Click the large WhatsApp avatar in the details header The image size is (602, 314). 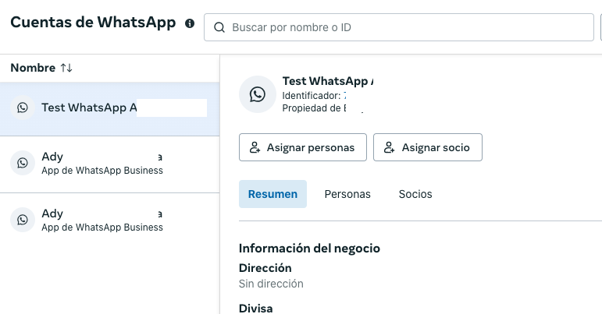257,94
